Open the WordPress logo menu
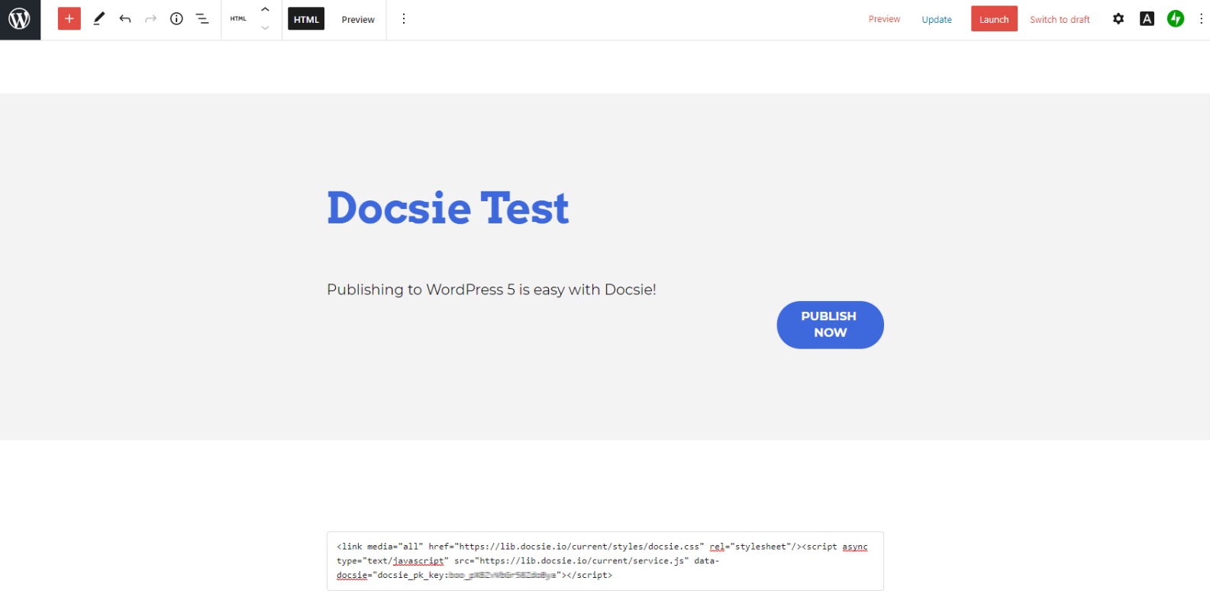This screenshot has width=1210, height=600. [20, 19]
